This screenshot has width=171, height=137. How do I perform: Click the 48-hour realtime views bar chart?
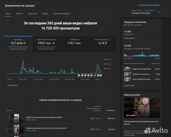tap(142, 54)
